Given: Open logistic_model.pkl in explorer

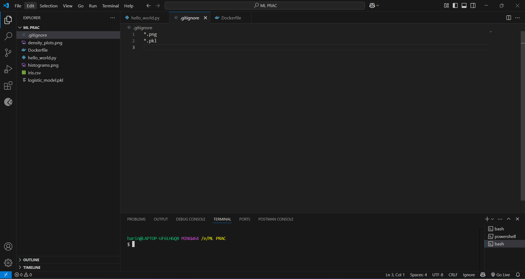Looking at the screenshot, I should pyautogui.click(x=68, y=80).
